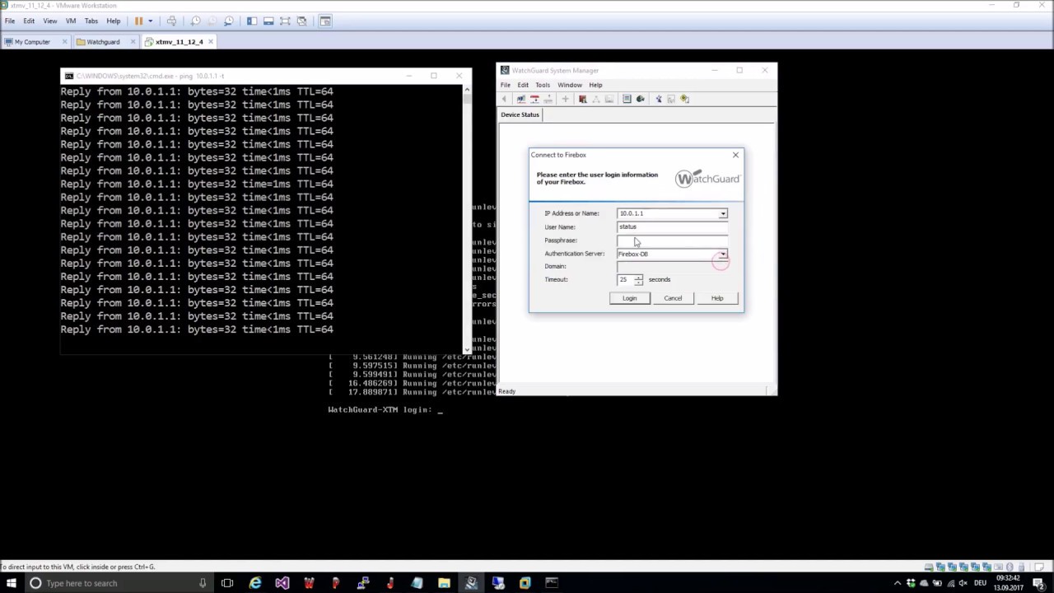
Task: Open the snapshot manager icon in VMware toolbar
Action: tap(228, 21)
